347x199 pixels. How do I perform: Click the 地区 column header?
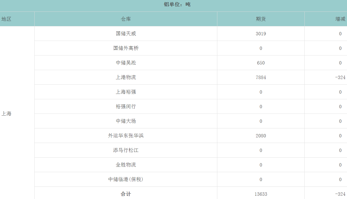coord(6,19)
